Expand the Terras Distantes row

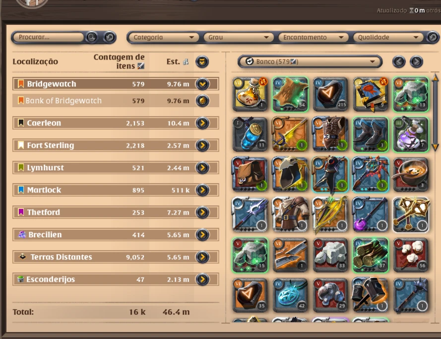click(202, 257)
